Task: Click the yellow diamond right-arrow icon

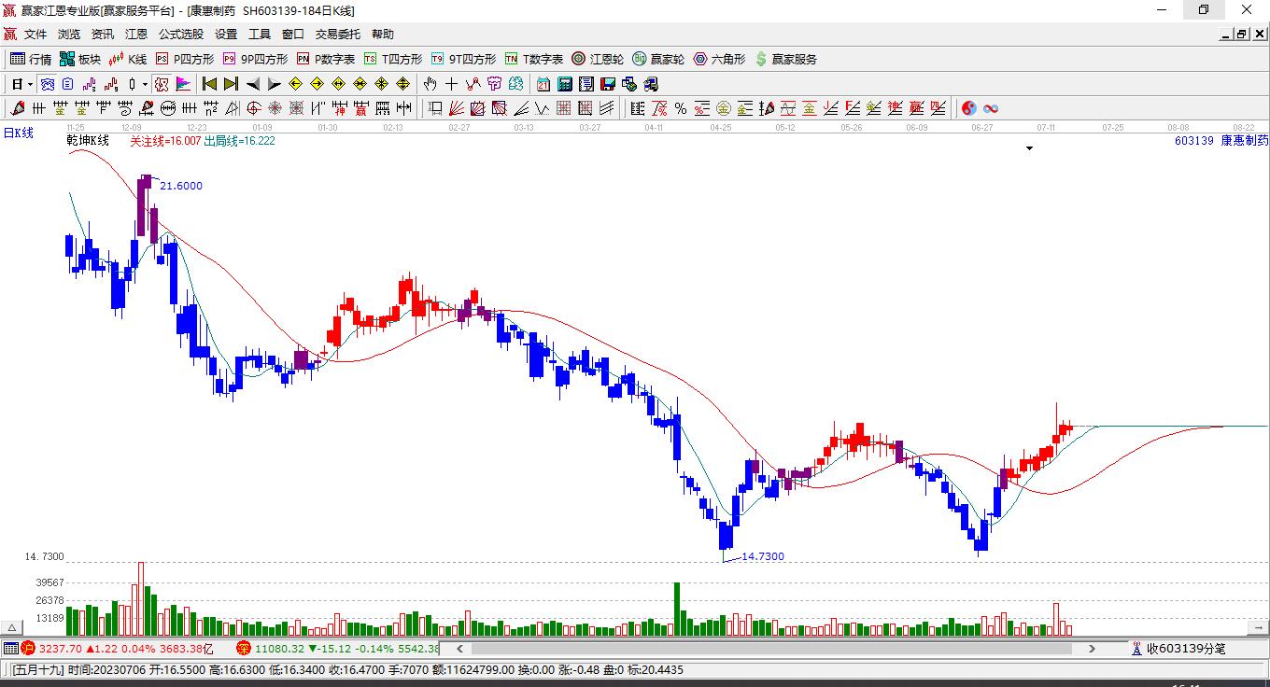Action: coord(317,84)
